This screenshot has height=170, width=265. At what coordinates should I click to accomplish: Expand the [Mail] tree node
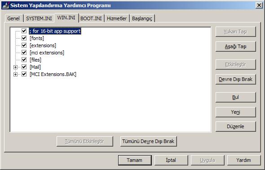[x=15, y=67]
